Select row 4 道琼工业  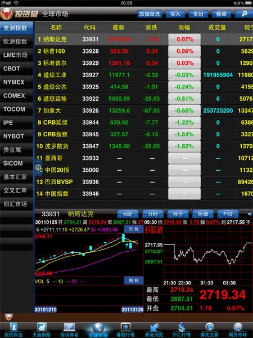(144, 75)
